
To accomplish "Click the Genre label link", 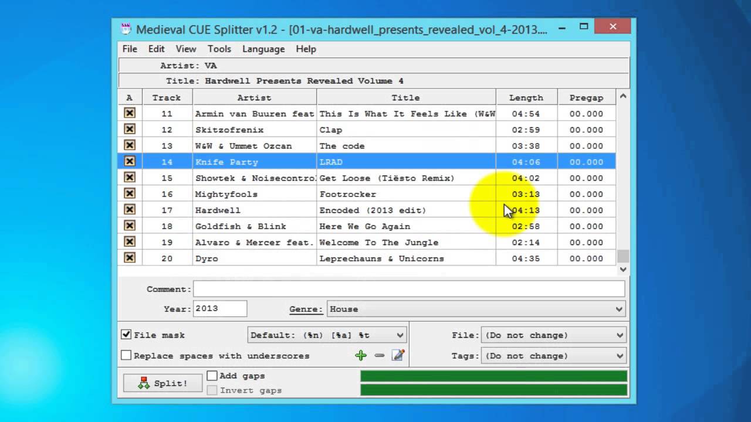I will point(306,309).
